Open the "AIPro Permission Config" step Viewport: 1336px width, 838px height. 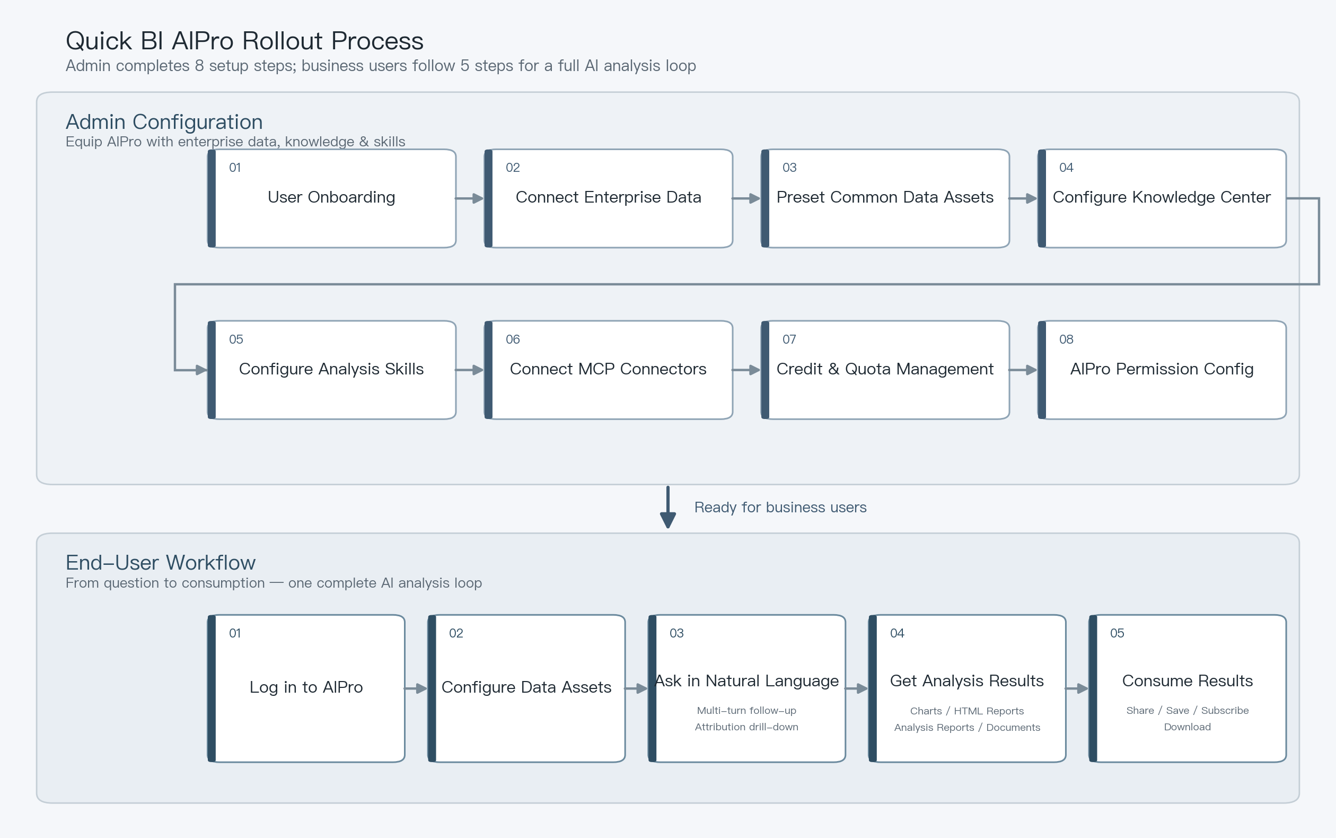coord(1162,370)
